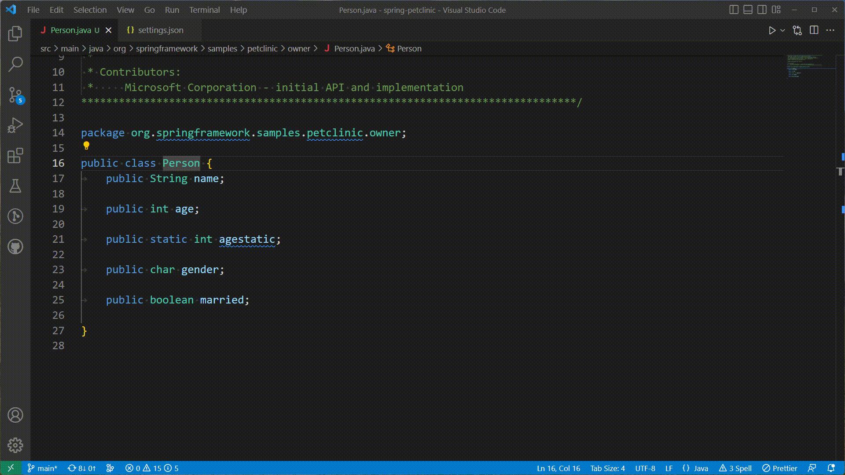Split the editor to the right
The height and width of the screenshot is (475, 845).
(815, 30)
